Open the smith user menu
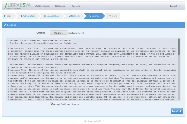Viewport: 187px width, 124px height. coord(175,6)
